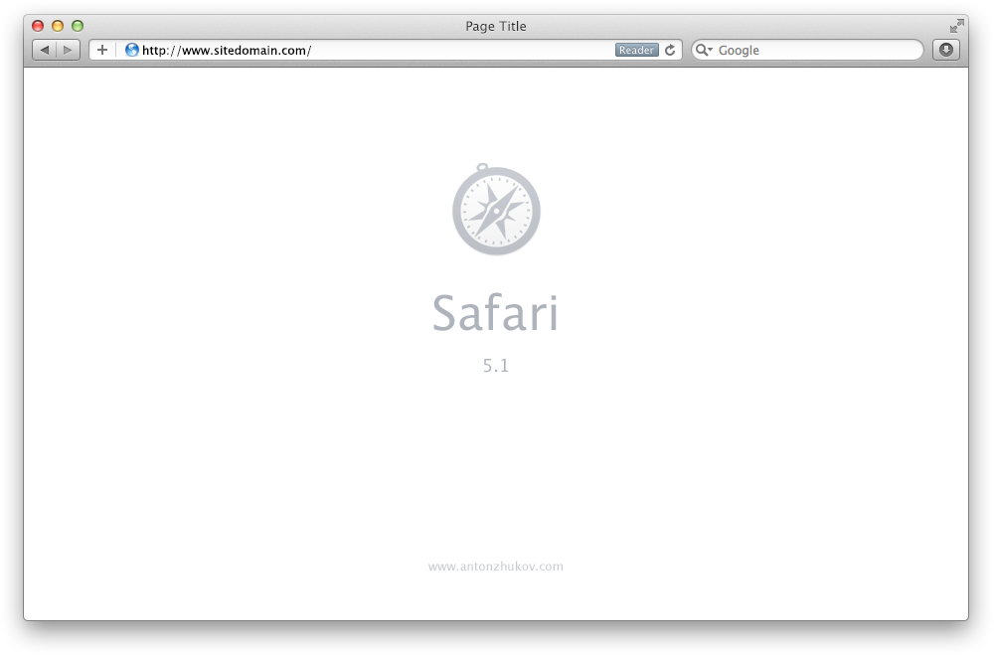Go back using the left arrow button
Viewport: 994px width, 656px height.
coord(45,50)
